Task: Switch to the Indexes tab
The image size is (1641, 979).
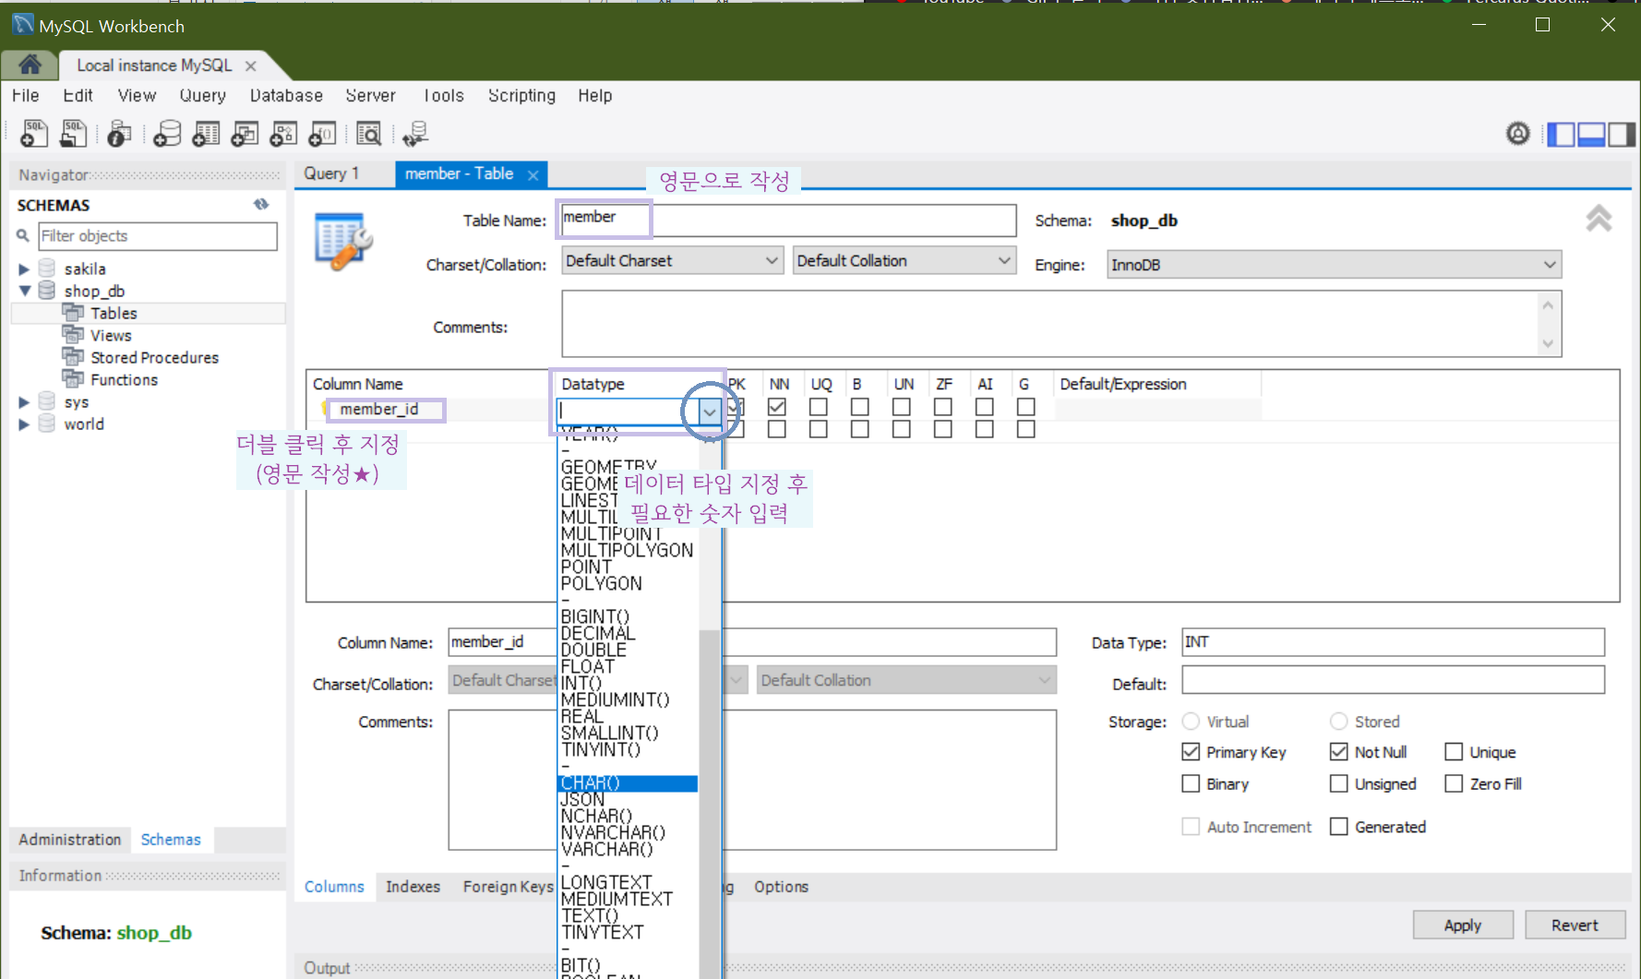Action: pos(413,887)
